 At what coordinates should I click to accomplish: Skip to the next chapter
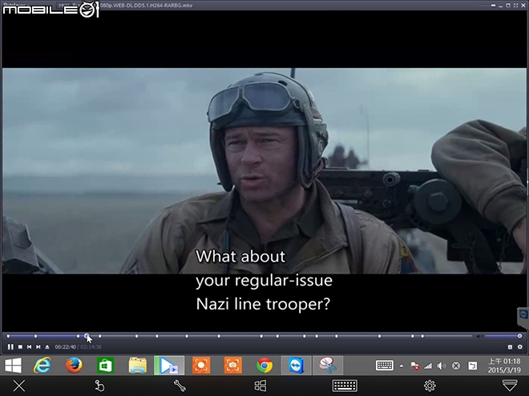[38, 346]
